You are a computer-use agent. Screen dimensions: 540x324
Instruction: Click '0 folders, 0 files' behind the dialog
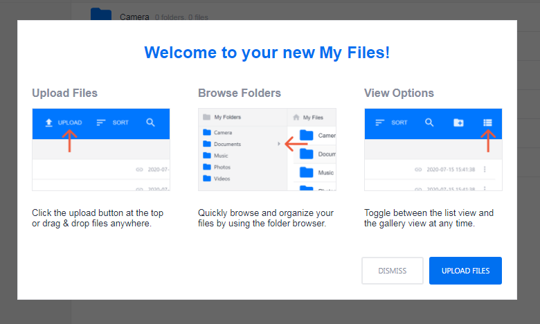tap(181, 17)
